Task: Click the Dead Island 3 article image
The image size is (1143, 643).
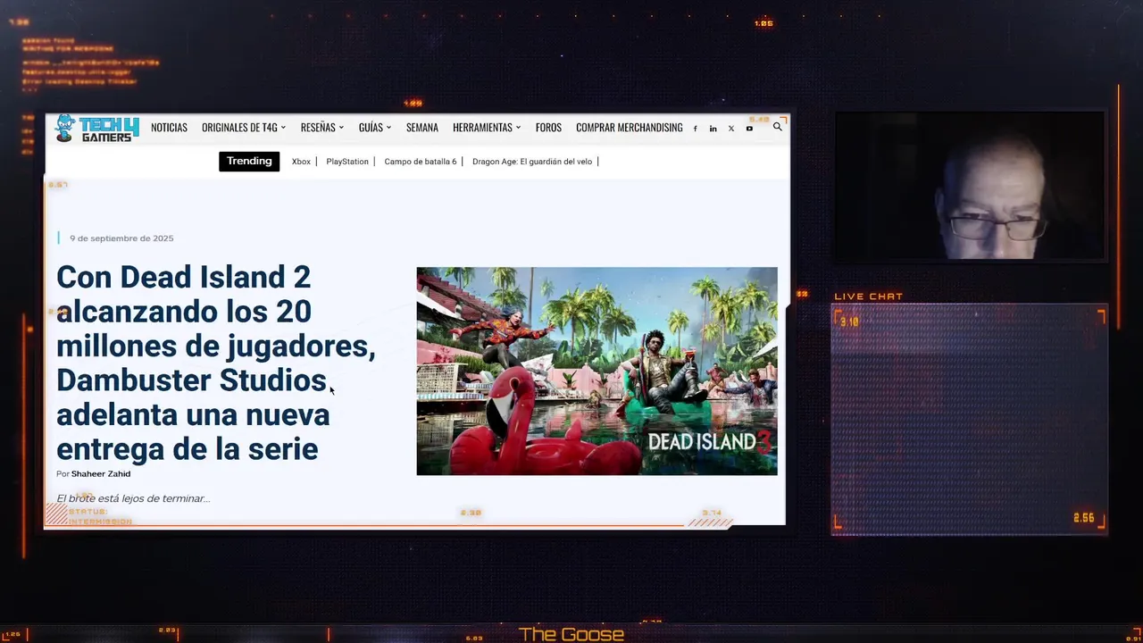Action: (x=597, y=371)
